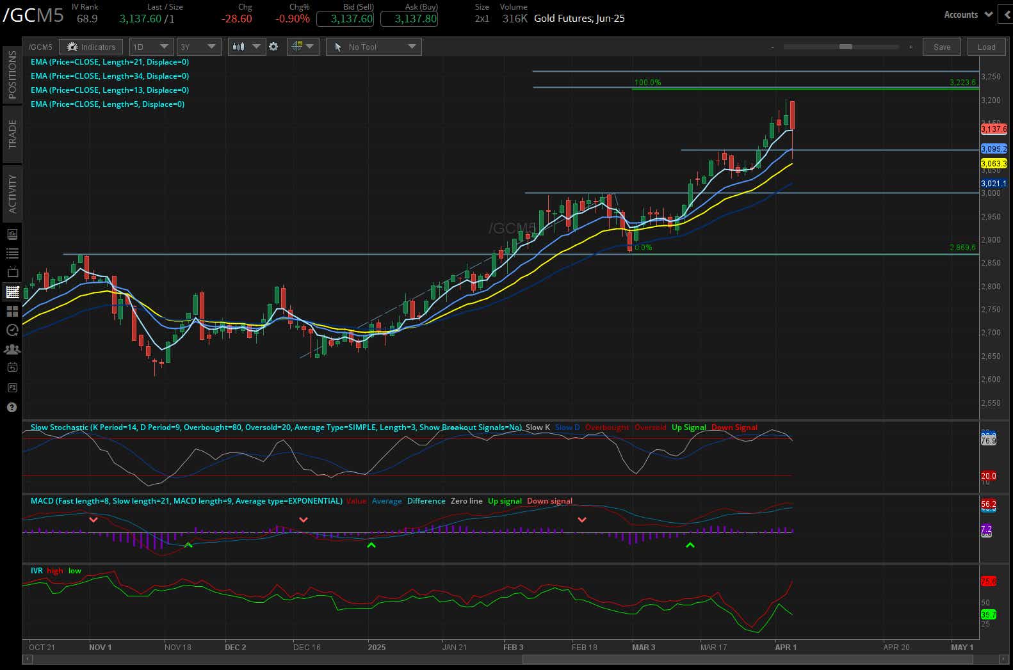This screenshot has height=670, width=1013.
Task: Select the EMA Length=13 study label
Action: 109,90
